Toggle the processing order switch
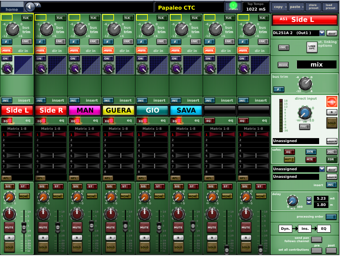340x256 pixels. tap(331, 217)
